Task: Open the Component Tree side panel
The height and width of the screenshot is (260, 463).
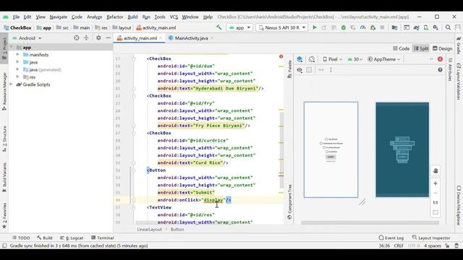Action: tap(289, 201)
